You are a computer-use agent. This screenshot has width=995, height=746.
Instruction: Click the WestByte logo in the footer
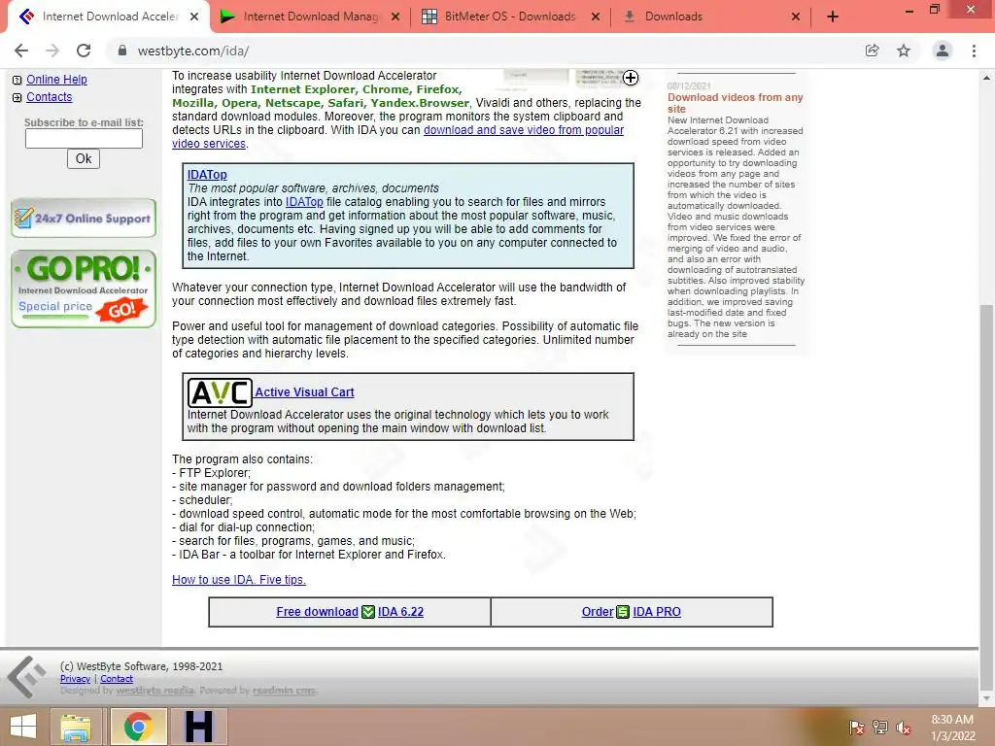(x=26, y=677)
